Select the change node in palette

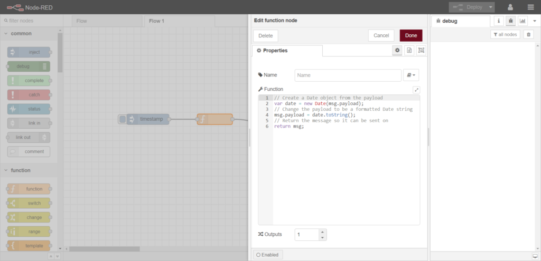(29, 217)
